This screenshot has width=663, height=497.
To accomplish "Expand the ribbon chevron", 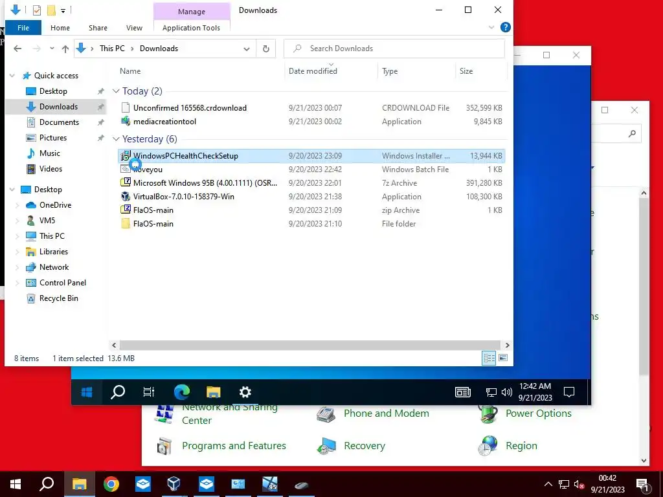I will click(x=491, y=27).
